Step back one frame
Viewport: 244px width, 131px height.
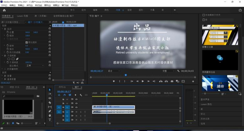[x=137, y=81]
